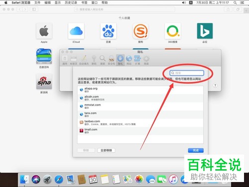Open Photos from the Dock
The width and height of the screenshot is (249, 187).
[x=139, y=180]
